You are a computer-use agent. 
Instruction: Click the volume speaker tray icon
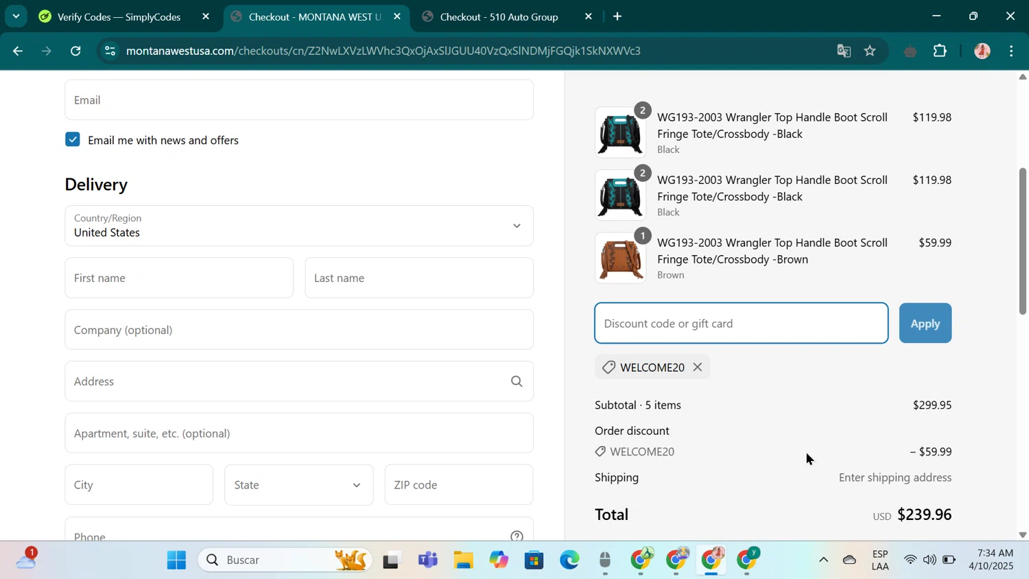click(930, 560)
